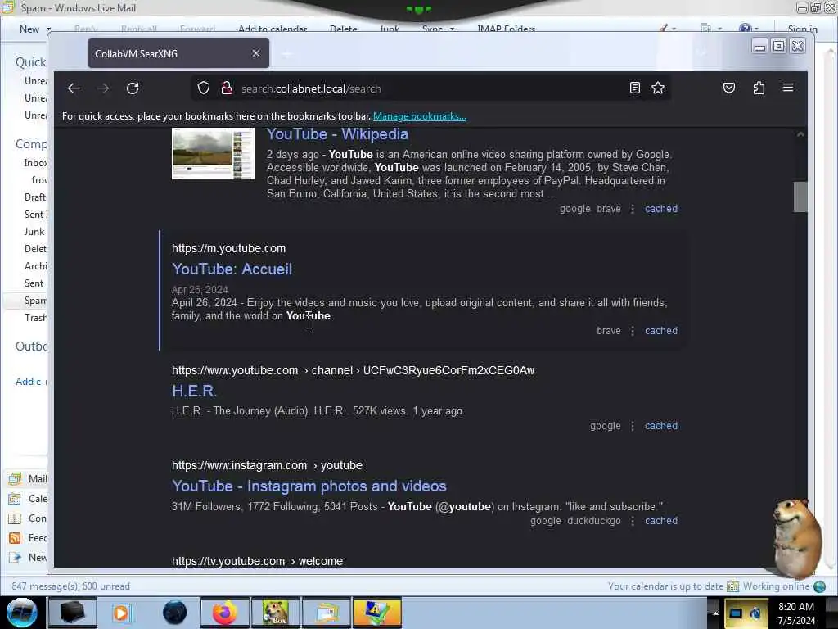This screenshot has width=838, height=629.
Task: Click Add e-mail account link in Live Mail
Action: [31, 382]
